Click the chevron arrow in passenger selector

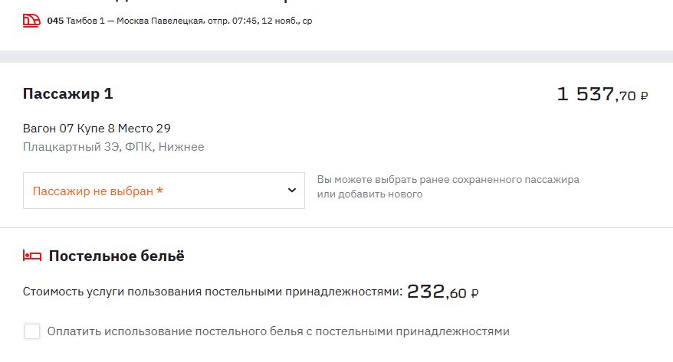click(291, 191)
